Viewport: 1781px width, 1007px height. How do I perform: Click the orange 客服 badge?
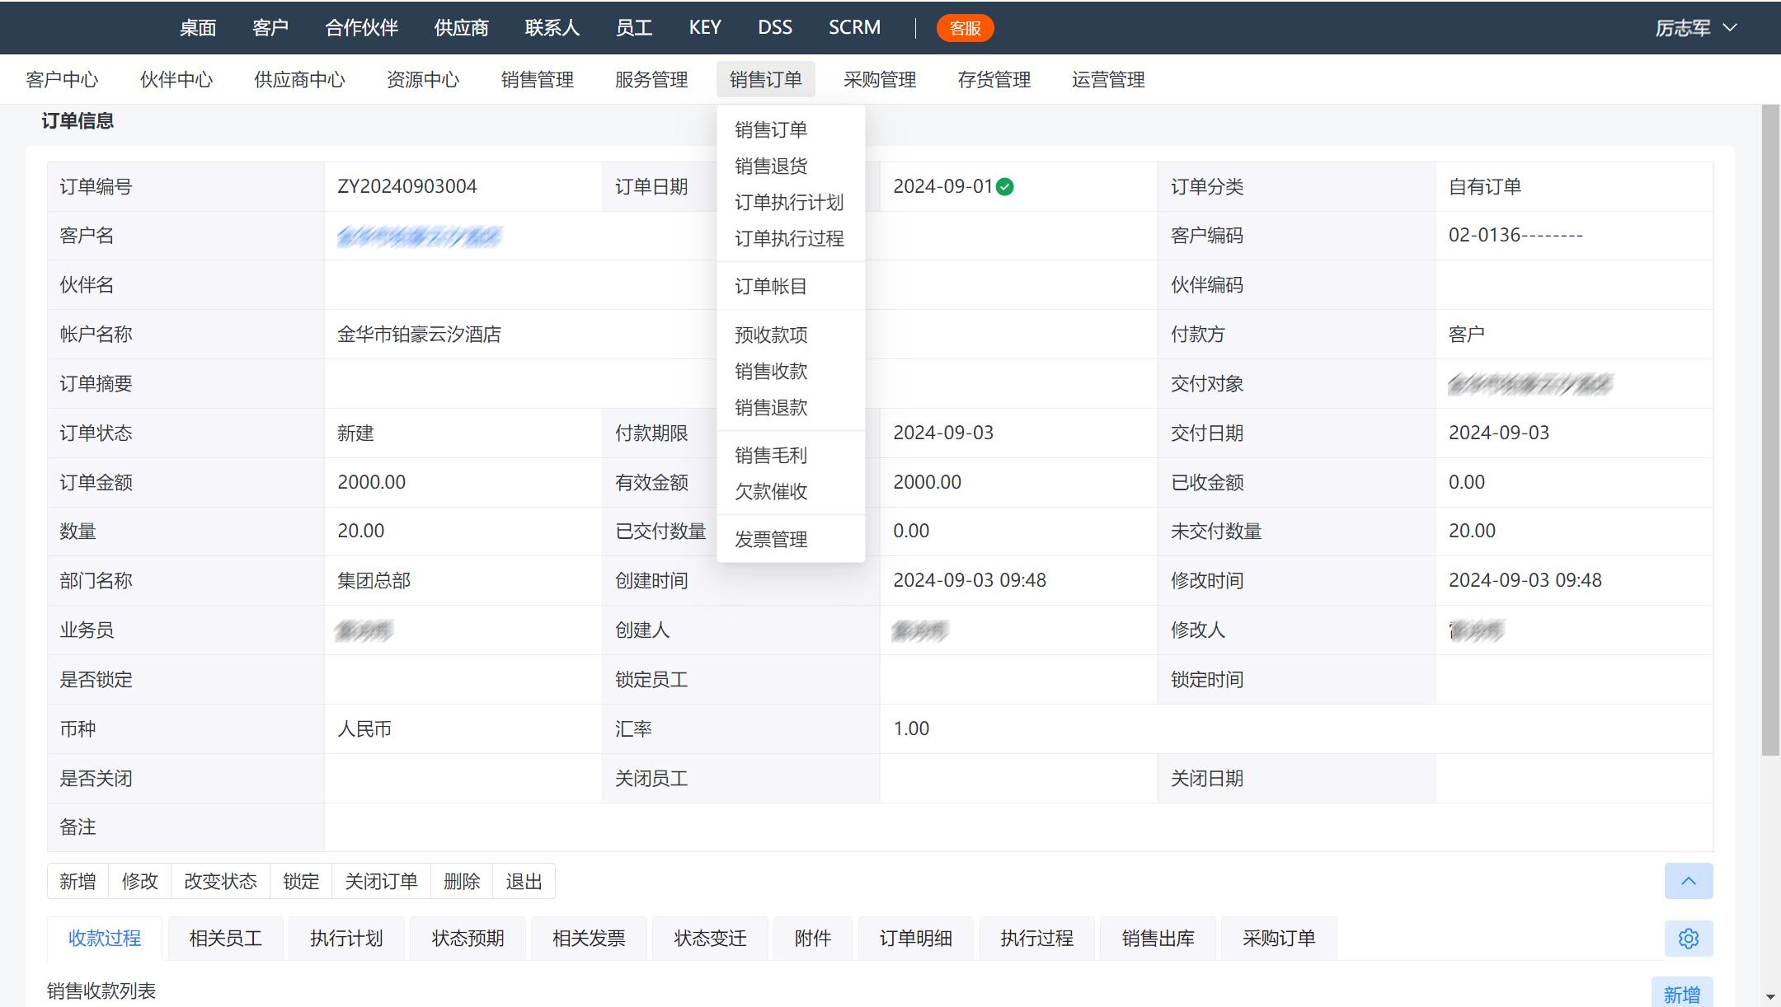coord(965,28)
